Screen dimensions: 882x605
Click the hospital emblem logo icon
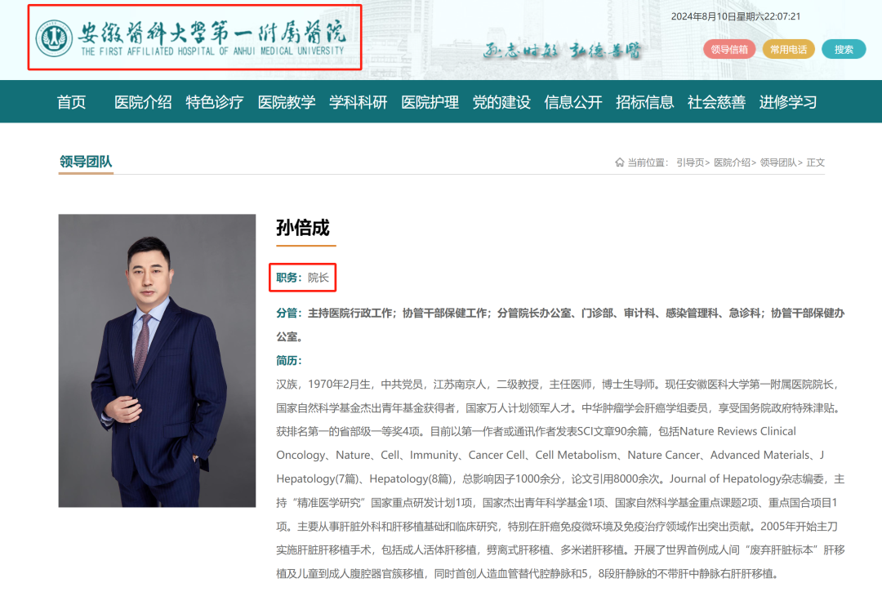coord(54,38)
